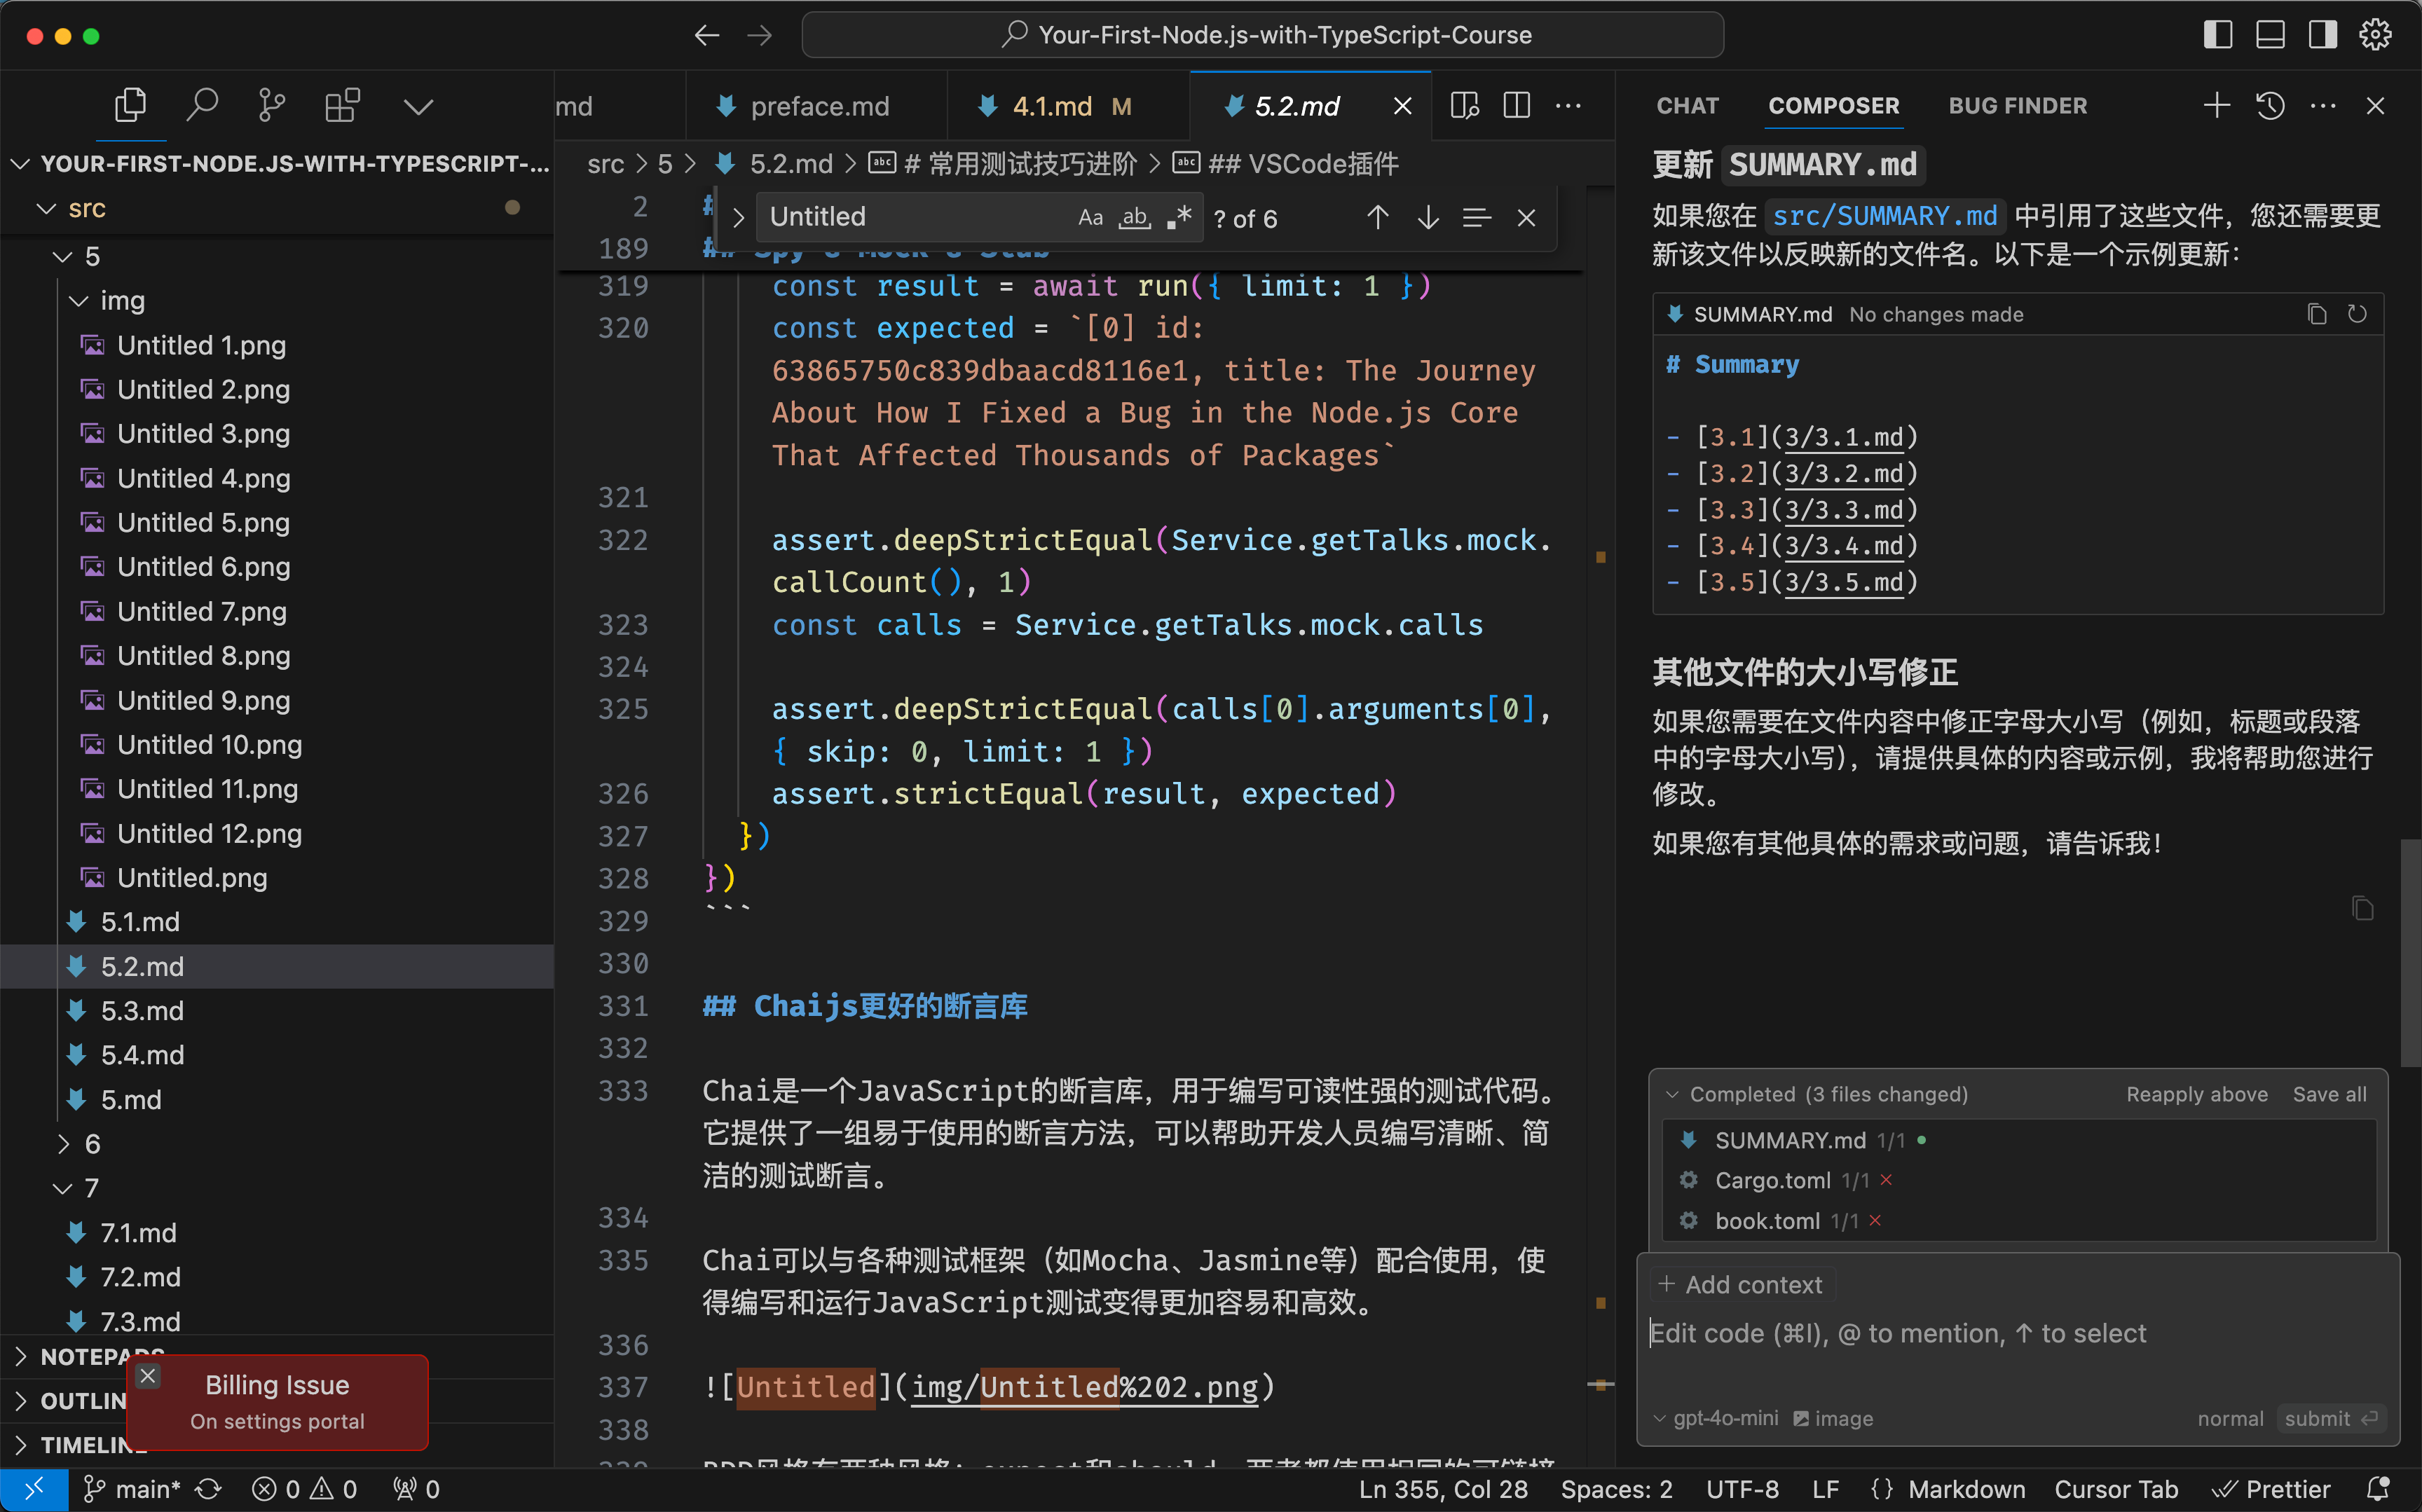Reapply the SUMMARY.md code block icon
This screenshot has height=1512, width=2422.
click(x=2357, y=314)
